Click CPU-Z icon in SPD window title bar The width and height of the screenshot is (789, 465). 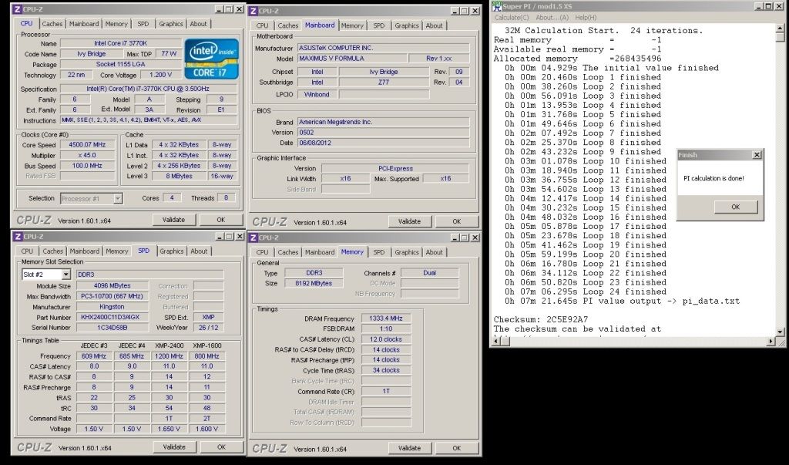[x=19, y=237]
